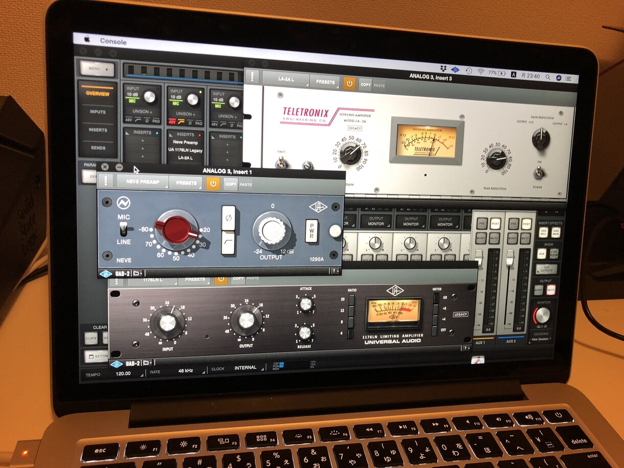Toggle MONO on AUX 2 channel
Viewport: 624px width, 468px height.
[x=513, y=238]
